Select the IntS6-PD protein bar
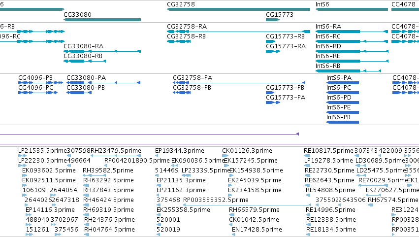The width and height of the screenshot is (419, 237). tap(343, 102)
